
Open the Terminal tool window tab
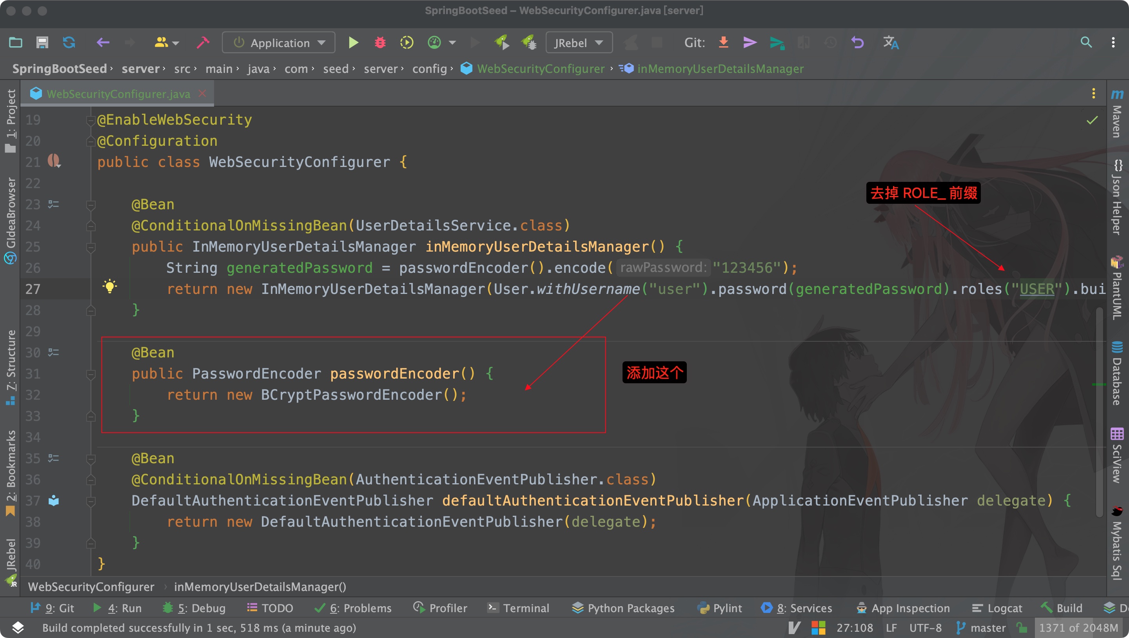coord(519,608)
